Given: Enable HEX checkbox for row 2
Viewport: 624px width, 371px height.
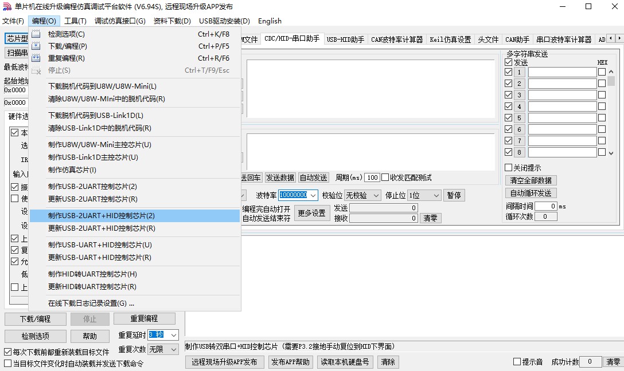Looking at the screenshot, I should 602,84.
